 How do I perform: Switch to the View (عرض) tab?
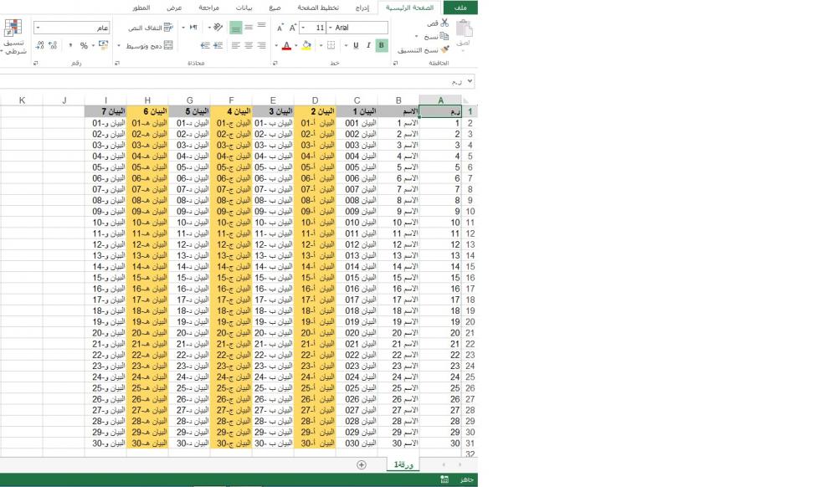pyautogui.click(x=174, y=8)
